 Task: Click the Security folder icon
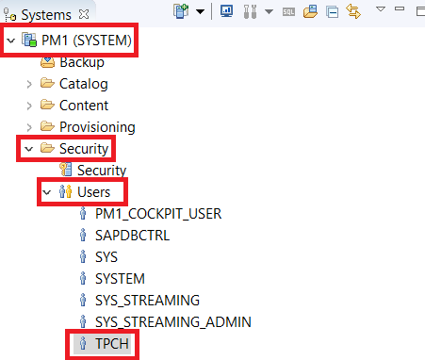[47, 148]
